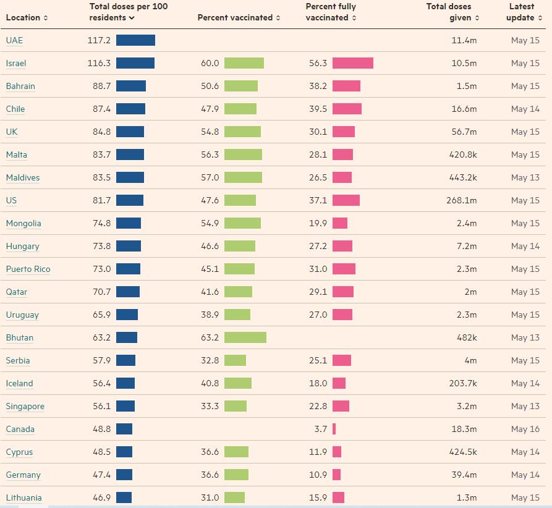This screenshot has height=508, width=552.
Task: Open the Singapore link
Action: click(25, 407)
